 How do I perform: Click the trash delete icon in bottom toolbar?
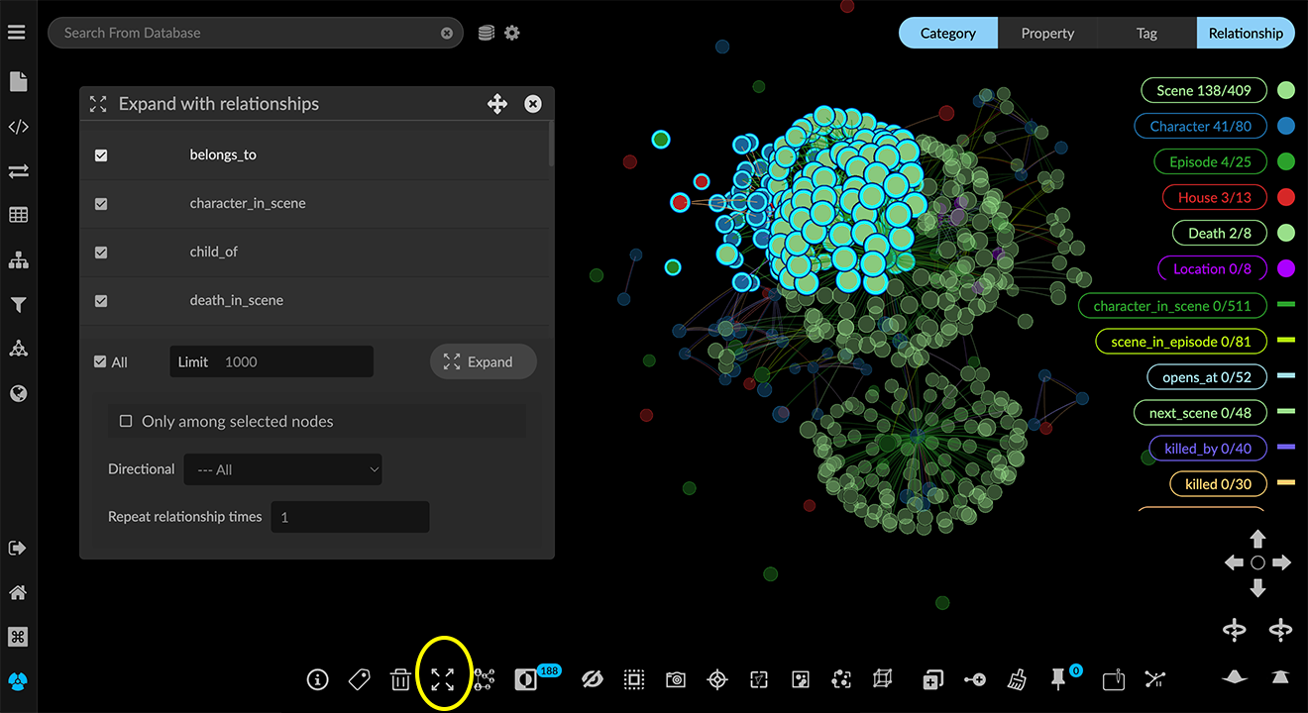pyautogui.click(x=400, y=679)
